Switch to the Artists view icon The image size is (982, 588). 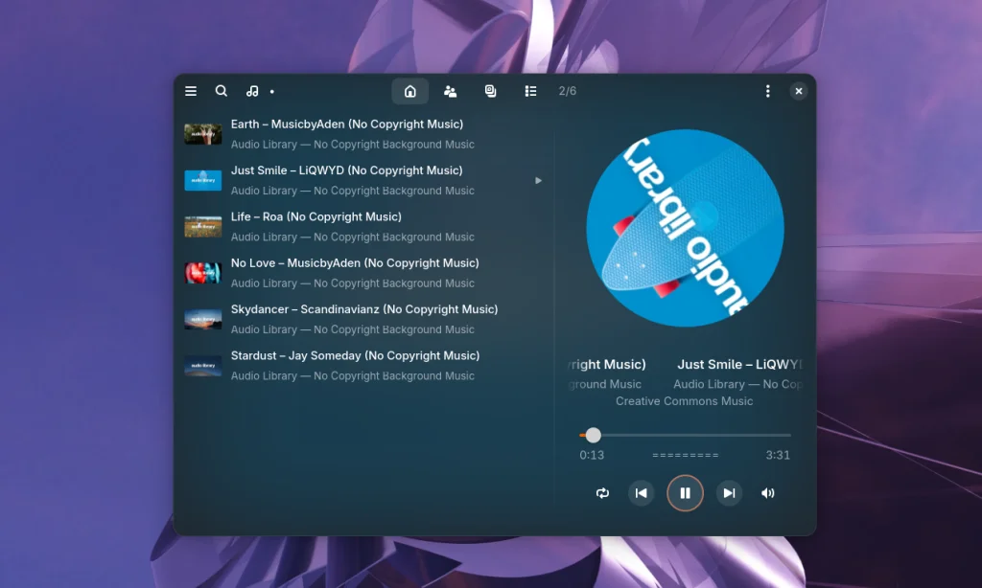[450, 91]
